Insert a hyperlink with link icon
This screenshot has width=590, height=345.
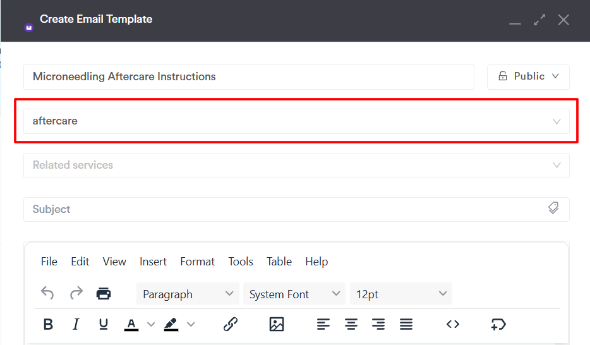click(231, 324)
